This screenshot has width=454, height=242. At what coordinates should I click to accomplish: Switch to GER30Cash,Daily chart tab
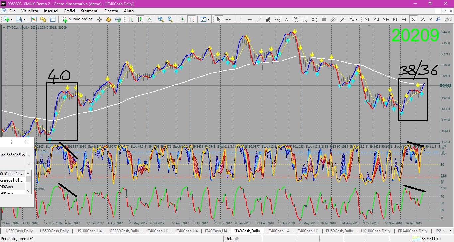[124, 231]
